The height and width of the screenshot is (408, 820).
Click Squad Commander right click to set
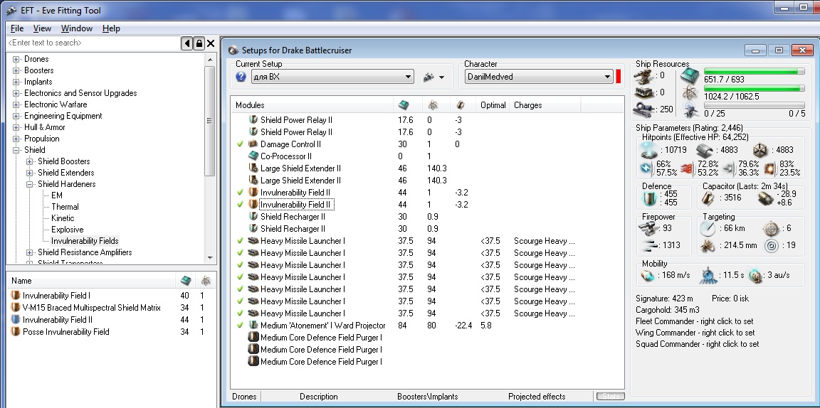click(x=697, y=344)
